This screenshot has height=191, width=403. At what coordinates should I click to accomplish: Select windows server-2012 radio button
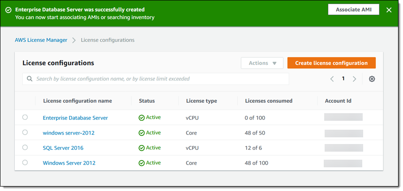coord(25,132)
